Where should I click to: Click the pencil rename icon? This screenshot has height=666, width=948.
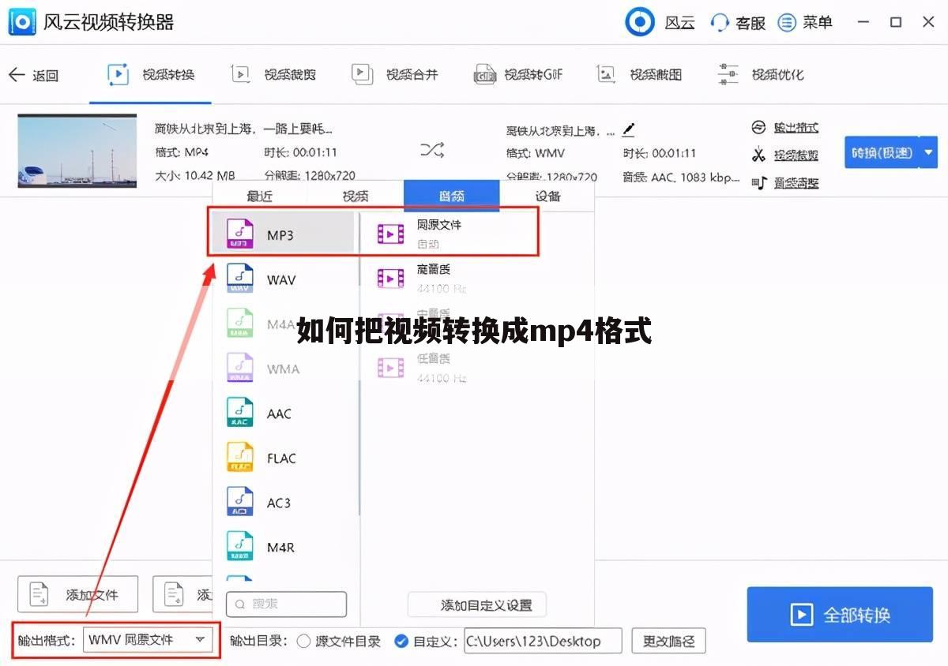point(628,129)
